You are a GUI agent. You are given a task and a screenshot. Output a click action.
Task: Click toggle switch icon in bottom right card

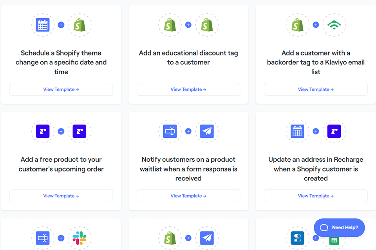coord(297,238)
